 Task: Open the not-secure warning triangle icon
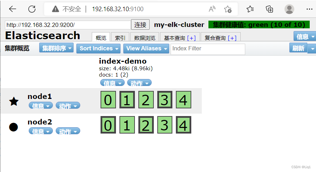(x=55, y=9)
